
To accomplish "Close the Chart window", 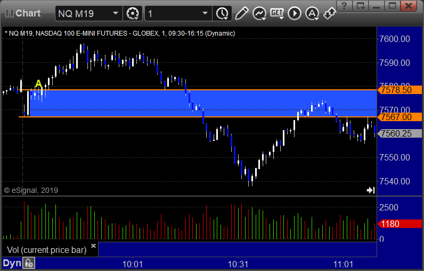I will pyautogui.click(x=409, y=6).
